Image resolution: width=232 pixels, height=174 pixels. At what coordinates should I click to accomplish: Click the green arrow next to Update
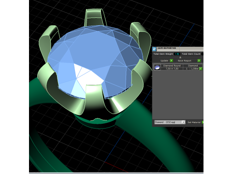point(172,60)
